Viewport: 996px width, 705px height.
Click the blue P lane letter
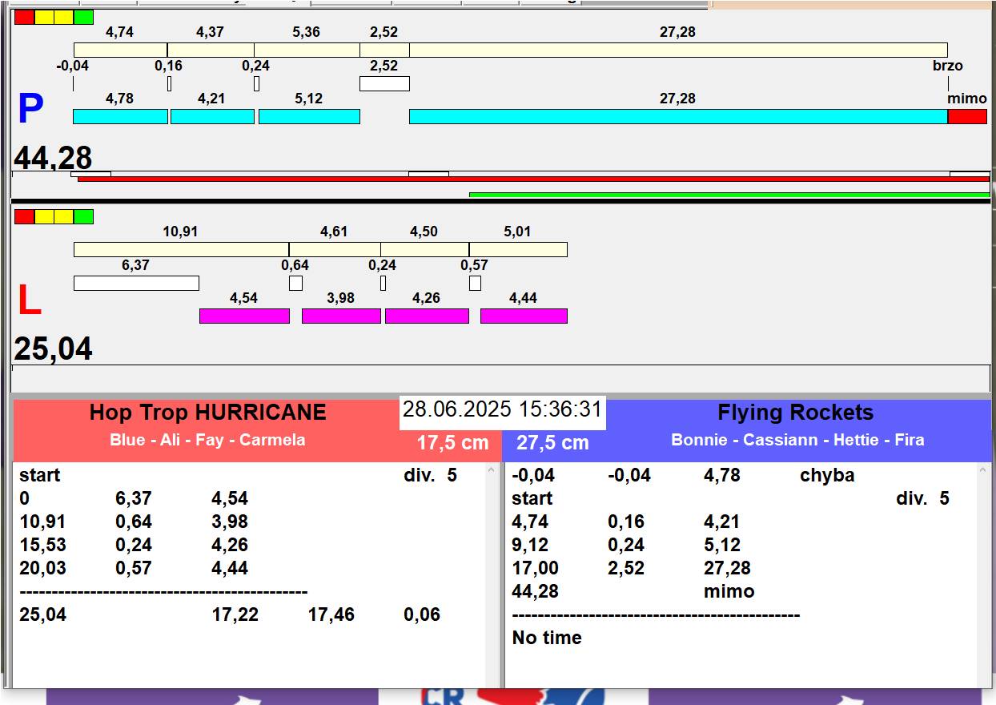coord(30,110)
